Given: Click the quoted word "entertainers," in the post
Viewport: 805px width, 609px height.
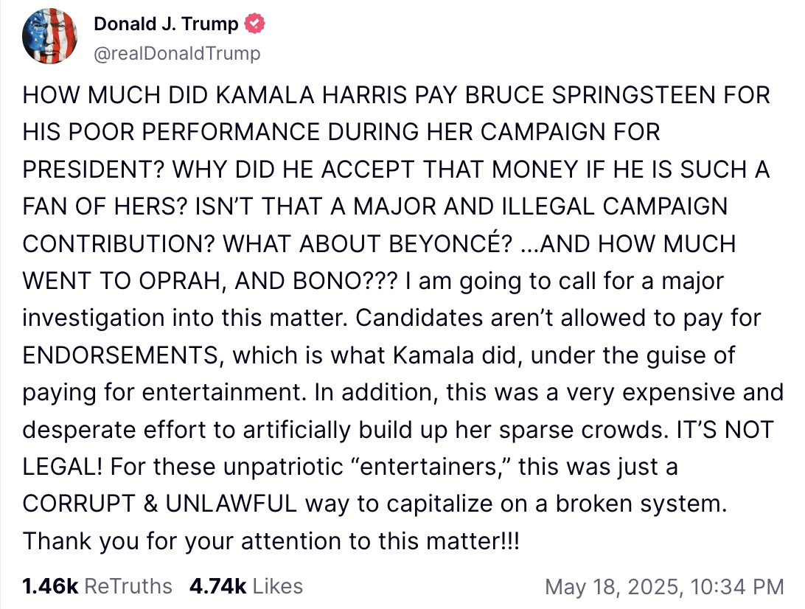Looking at the screenshot, I should (x=431, y=467).
